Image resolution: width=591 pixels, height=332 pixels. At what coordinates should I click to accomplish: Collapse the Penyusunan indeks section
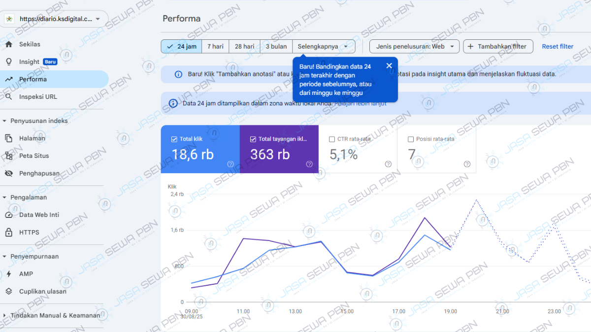click(x=5, y=121)
